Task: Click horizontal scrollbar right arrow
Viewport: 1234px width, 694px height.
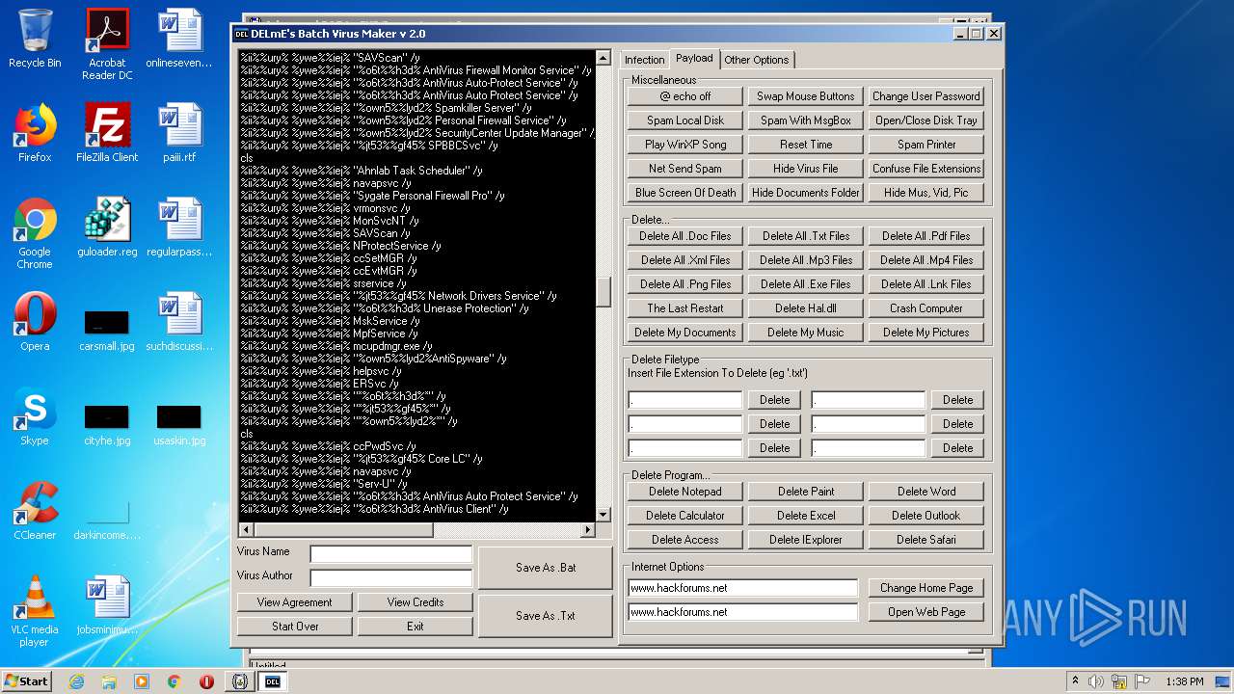Action: click(x=588, y=530)
